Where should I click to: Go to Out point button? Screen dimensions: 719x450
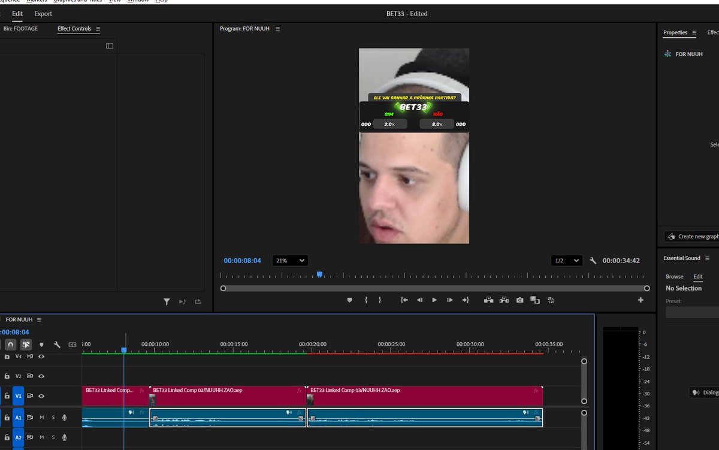tap(466, 300)
